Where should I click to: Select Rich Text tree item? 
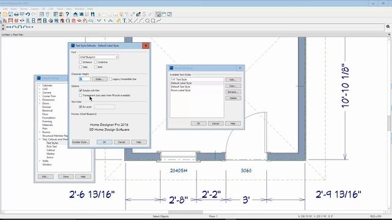(51, 147)
